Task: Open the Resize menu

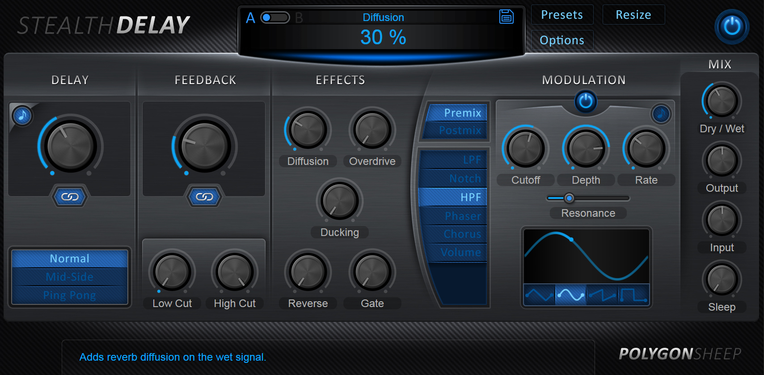Action: pyautogui.click(x=633, y=15)
